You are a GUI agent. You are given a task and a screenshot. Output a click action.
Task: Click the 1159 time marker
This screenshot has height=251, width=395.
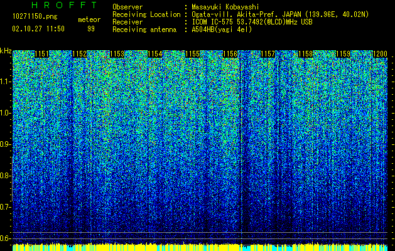tap(344, 54)
